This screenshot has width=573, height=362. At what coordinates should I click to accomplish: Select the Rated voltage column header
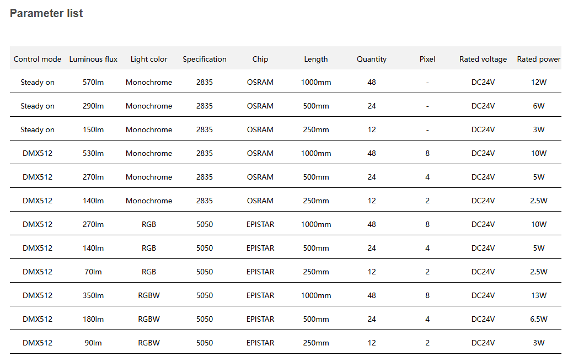(483, 59)
